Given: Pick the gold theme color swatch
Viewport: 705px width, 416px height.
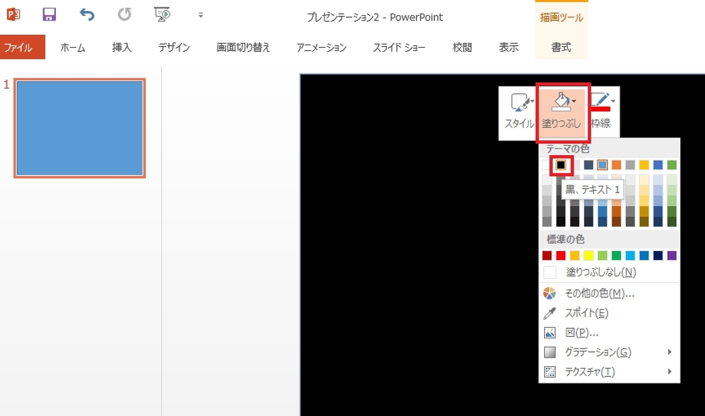Looking at the screenshot, I should (x=644, y=165).
